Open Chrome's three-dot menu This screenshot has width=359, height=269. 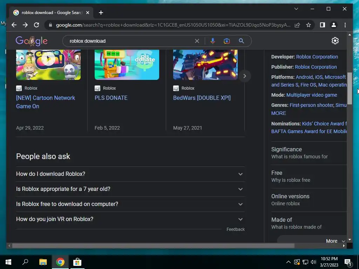coord(345,25)
